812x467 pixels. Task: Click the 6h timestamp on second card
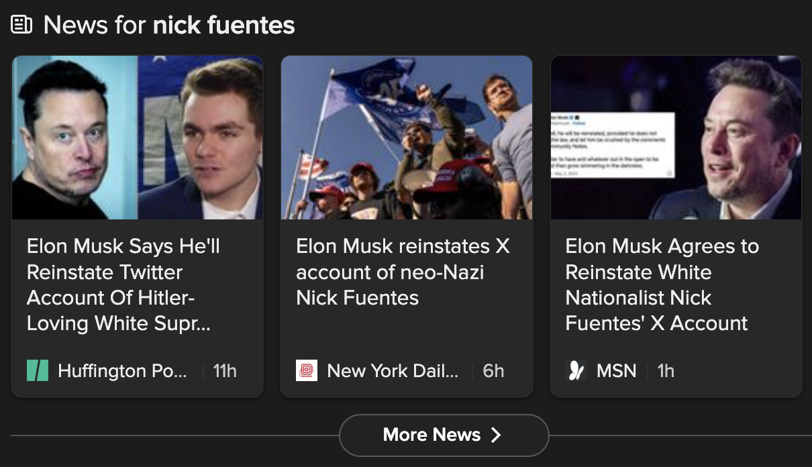[x=493, y=370]
